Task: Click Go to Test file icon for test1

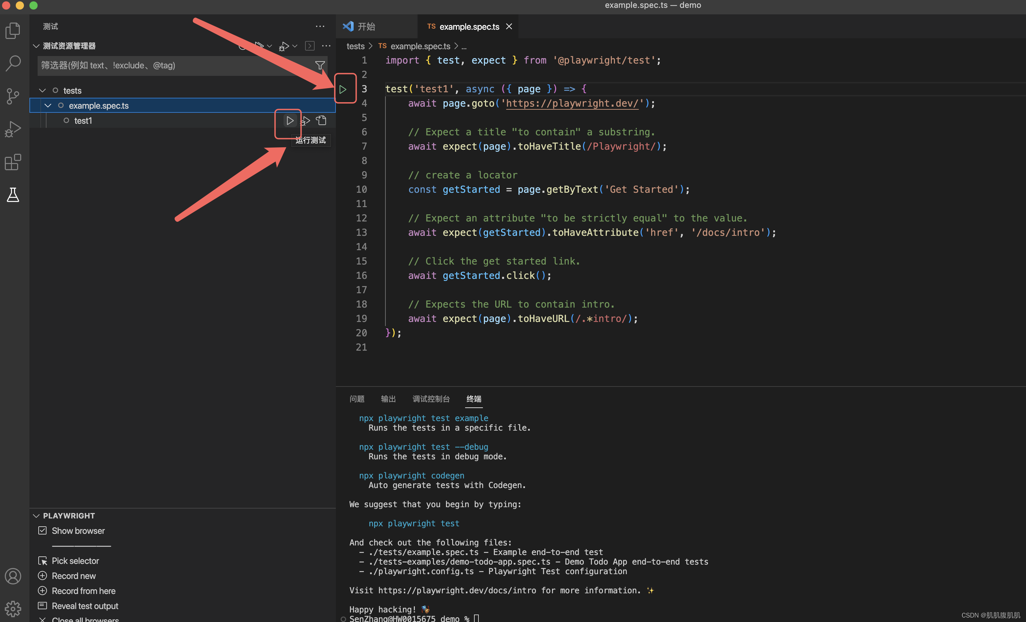Action: [321, 121]
